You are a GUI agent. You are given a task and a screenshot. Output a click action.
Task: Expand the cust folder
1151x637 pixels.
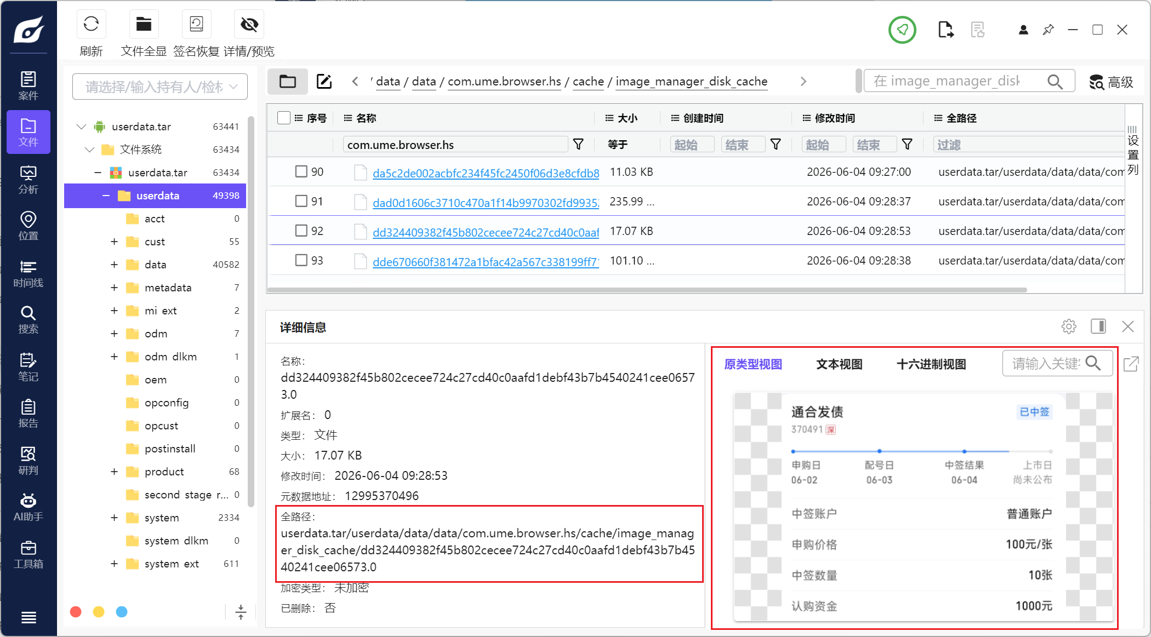[x=114, y=242]
